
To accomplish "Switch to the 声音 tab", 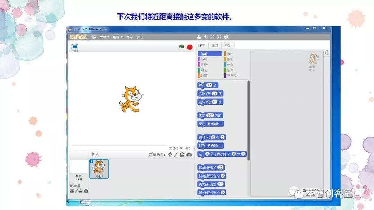I will click(228, 45).
